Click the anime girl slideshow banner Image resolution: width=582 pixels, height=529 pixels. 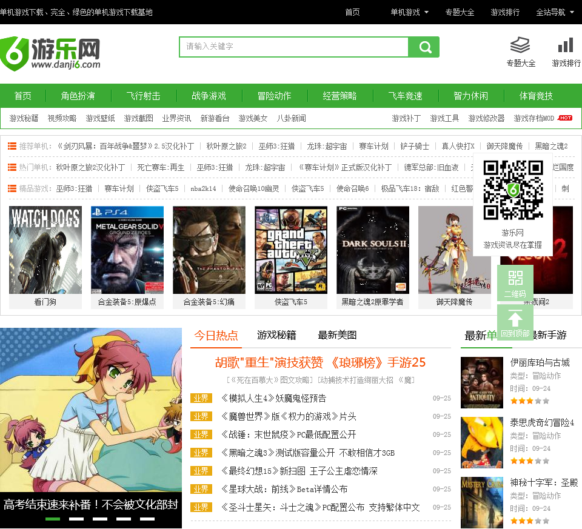[x=91, y=410]
